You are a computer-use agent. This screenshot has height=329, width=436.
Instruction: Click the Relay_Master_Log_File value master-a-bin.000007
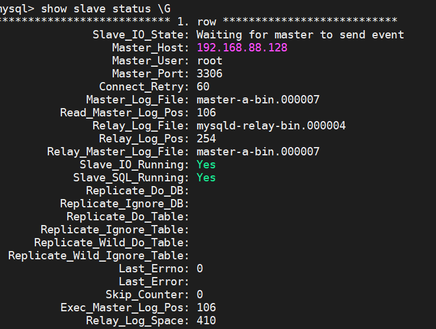click(258, 152)
